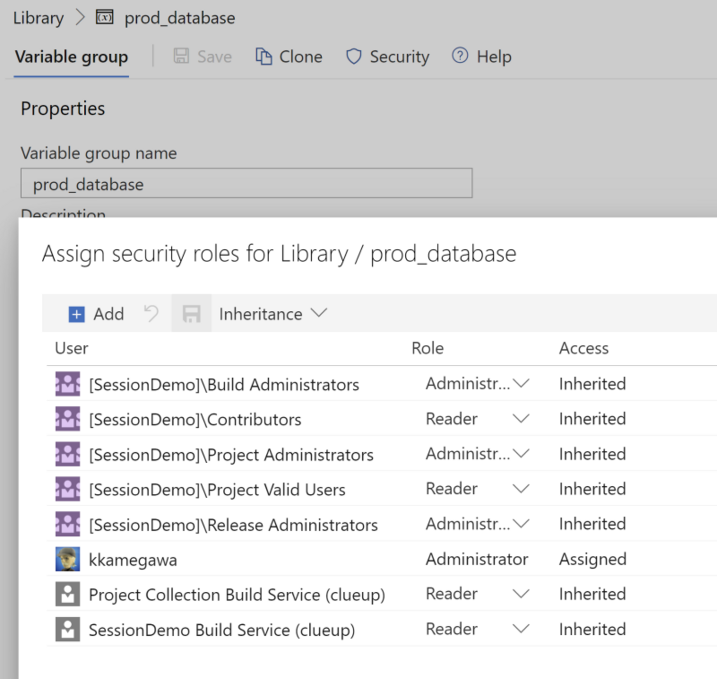Go to Library in breadcrumb
The width and height of the screenshot is (717, 679).
click(38, 18)
